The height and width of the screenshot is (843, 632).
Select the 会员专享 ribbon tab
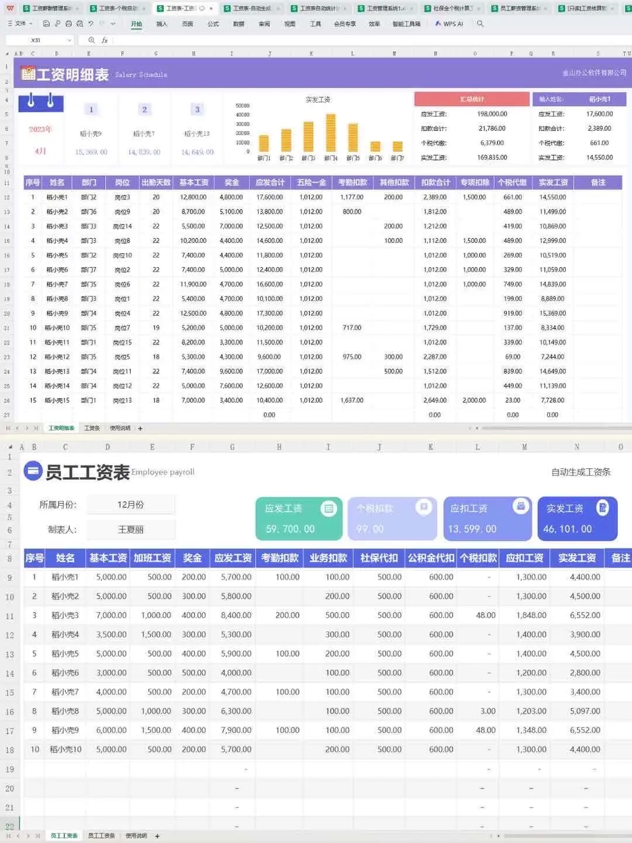pos(345,24)
